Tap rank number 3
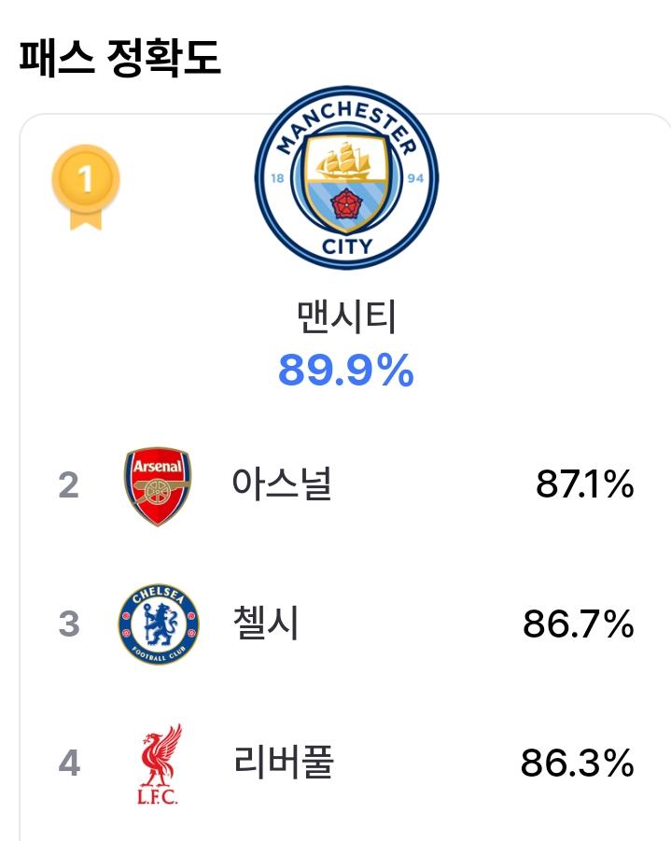This screenshot has width=671, height=841. point(69,624)
